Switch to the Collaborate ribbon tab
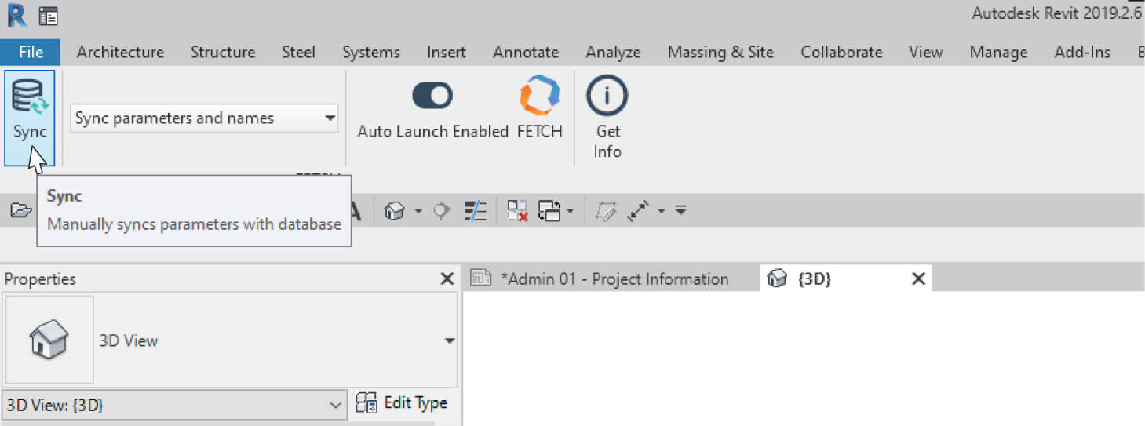Viewport: 1145px width, 426px height. [841, 52]
